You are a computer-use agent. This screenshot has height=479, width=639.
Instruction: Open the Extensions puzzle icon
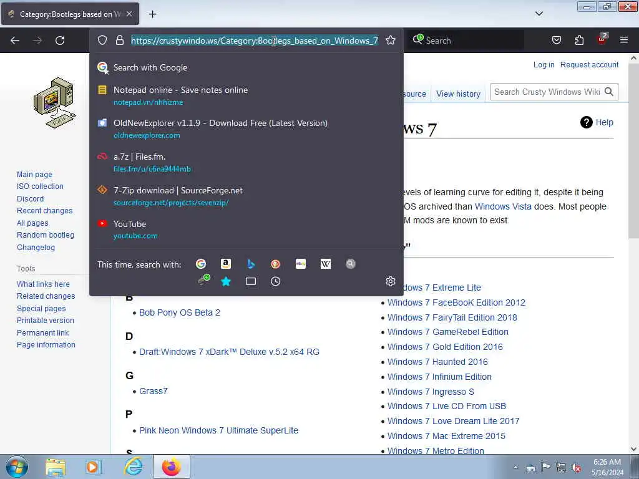pos(579,41)
